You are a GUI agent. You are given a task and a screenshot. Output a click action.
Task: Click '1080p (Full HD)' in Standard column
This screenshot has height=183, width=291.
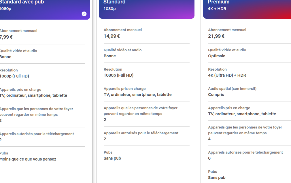coord(119,75)
